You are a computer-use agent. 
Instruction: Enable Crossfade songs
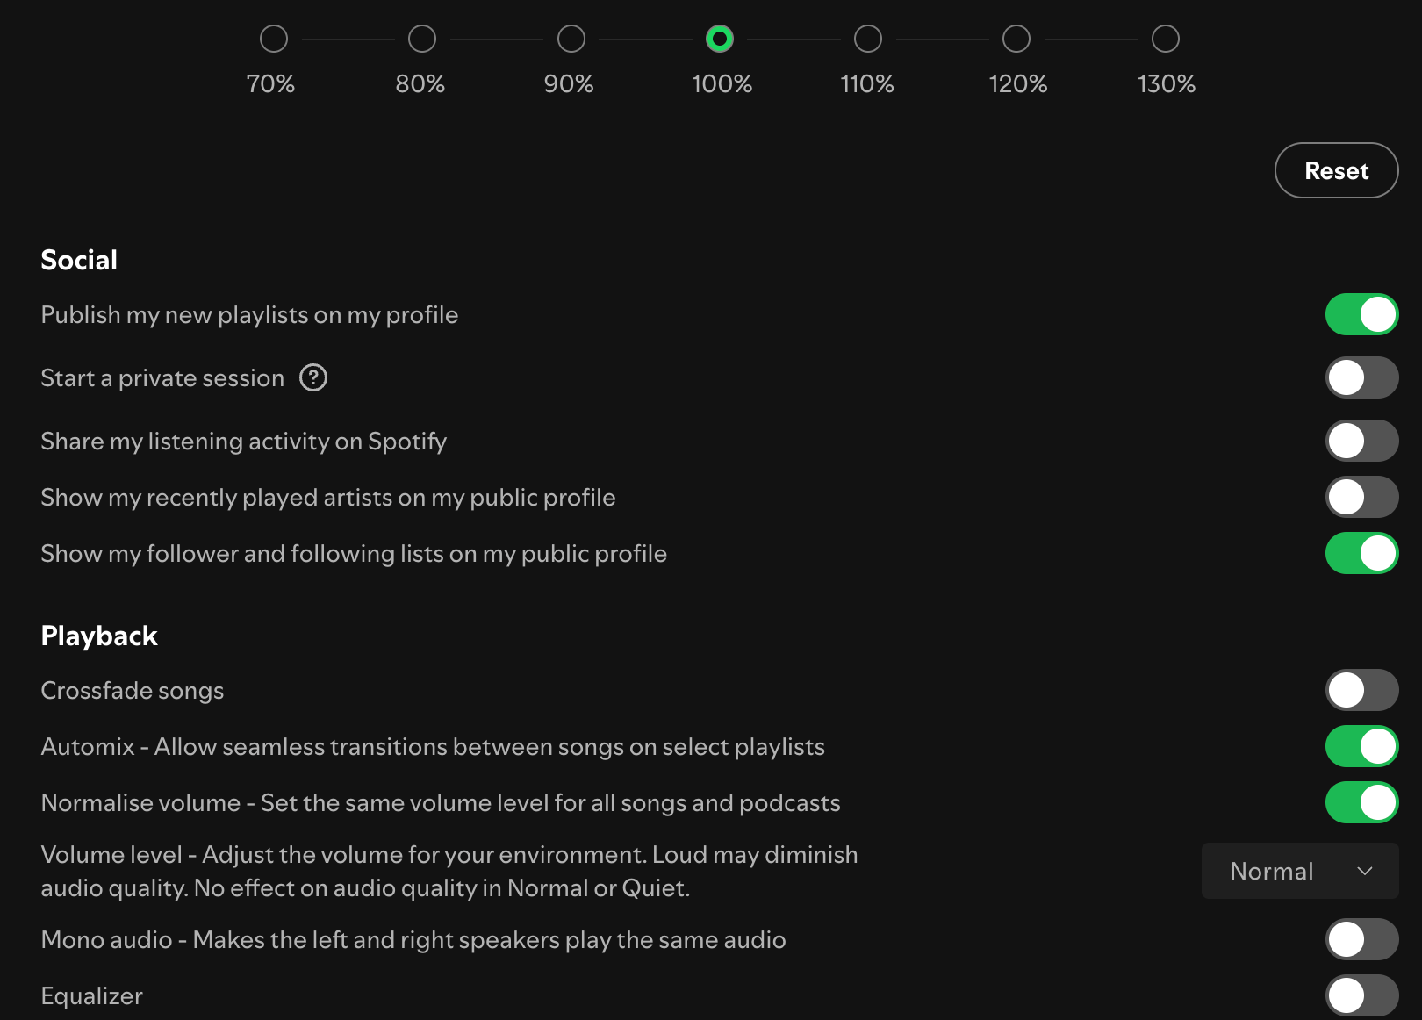[1361, 690]
